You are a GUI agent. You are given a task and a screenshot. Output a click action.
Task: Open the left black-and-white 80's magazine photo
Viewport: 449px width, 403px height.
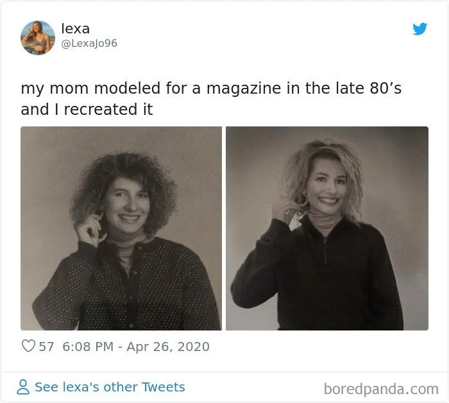click(121, 228)
